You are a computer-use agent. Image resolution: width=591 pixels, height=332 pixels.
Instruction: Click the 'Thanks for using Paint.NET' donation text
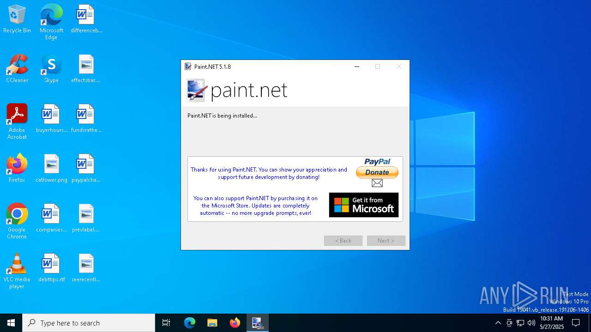click(269, 173)
